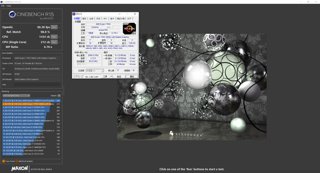Click the Identical System legend square
Viewport: 320px width, 173px height.
(x=17, y=161)
